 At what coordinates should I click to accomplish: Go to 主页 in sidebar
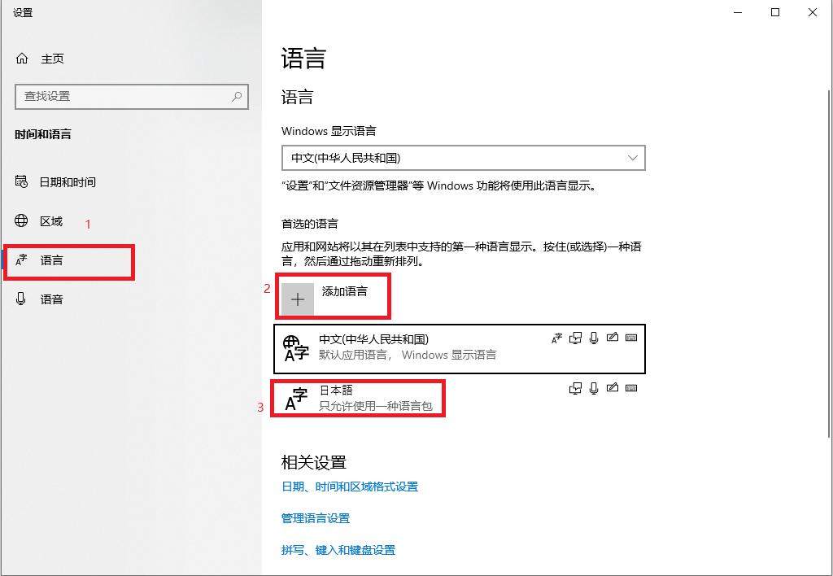point(53,59)
